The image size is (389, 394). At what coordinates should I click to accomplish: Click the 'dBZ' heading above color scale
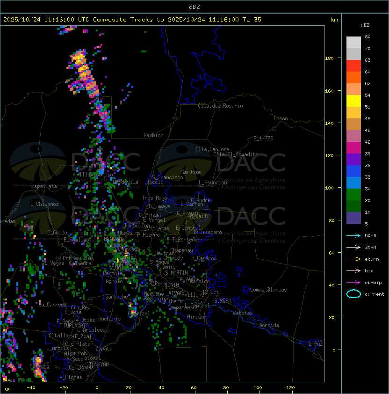(365, 25)
